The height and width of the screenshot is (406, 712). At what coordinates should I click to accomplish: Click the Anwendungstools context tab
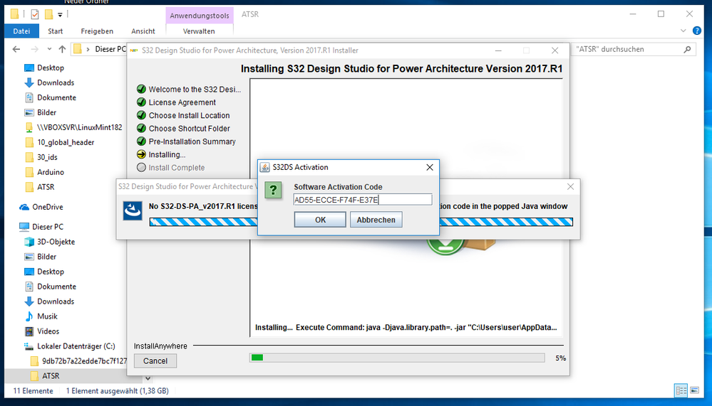(x=200, y=16)
